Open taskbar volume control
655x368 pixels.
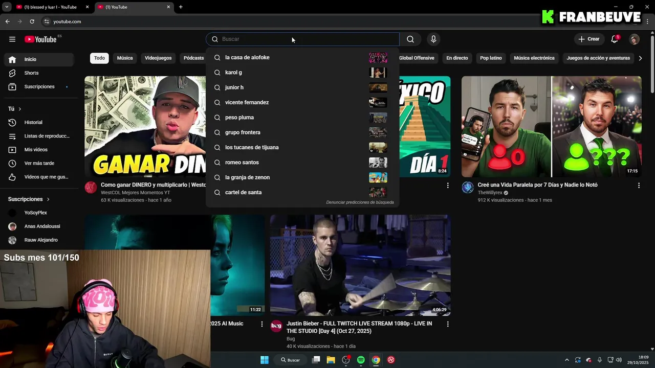tap(619, 360)
